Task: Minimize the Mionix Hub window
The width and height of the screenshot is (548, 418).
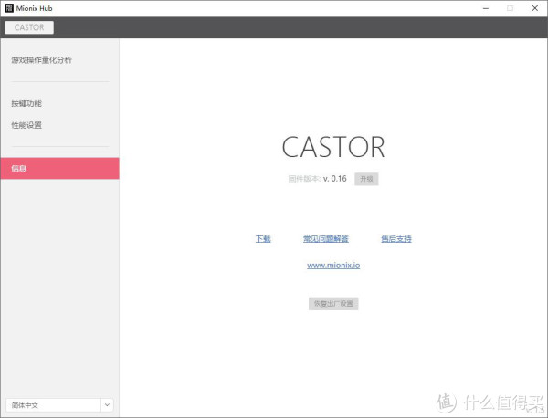Action: tap(483, 8)
